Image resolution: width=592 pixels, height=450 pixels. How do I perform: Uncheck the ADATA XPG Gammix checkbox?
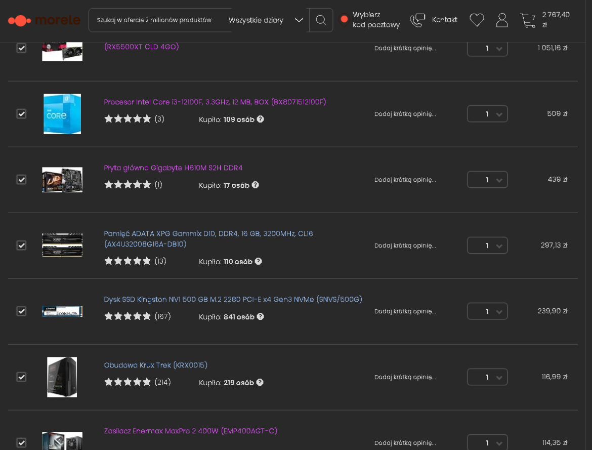click(22, 245)
